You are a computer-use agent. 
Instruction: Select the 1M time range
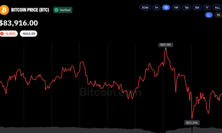coord(187,7)
